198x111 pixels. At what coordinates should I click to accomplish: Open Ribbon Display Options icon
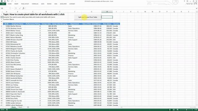point(187,1)
